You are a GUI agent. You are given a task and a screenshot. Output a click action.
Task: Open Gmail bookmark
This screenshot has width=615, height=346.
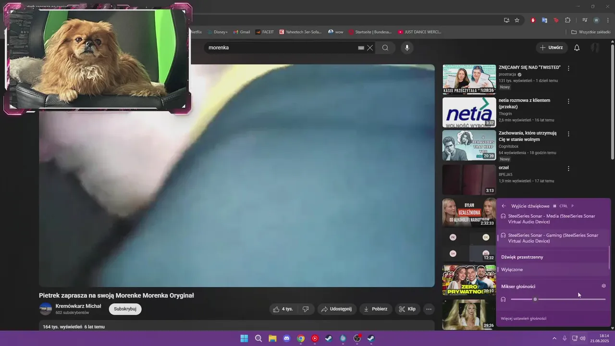point(242,32)
